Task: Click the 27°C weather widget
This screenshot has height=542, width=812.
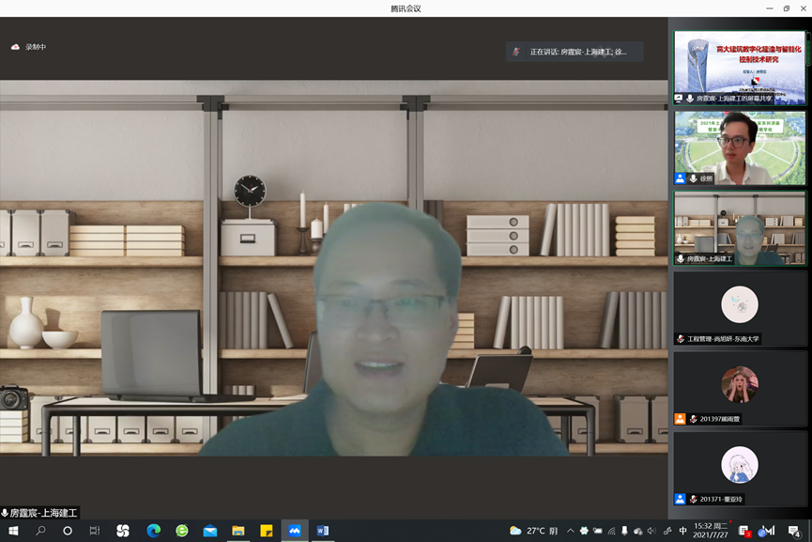Action: (533, 531)
